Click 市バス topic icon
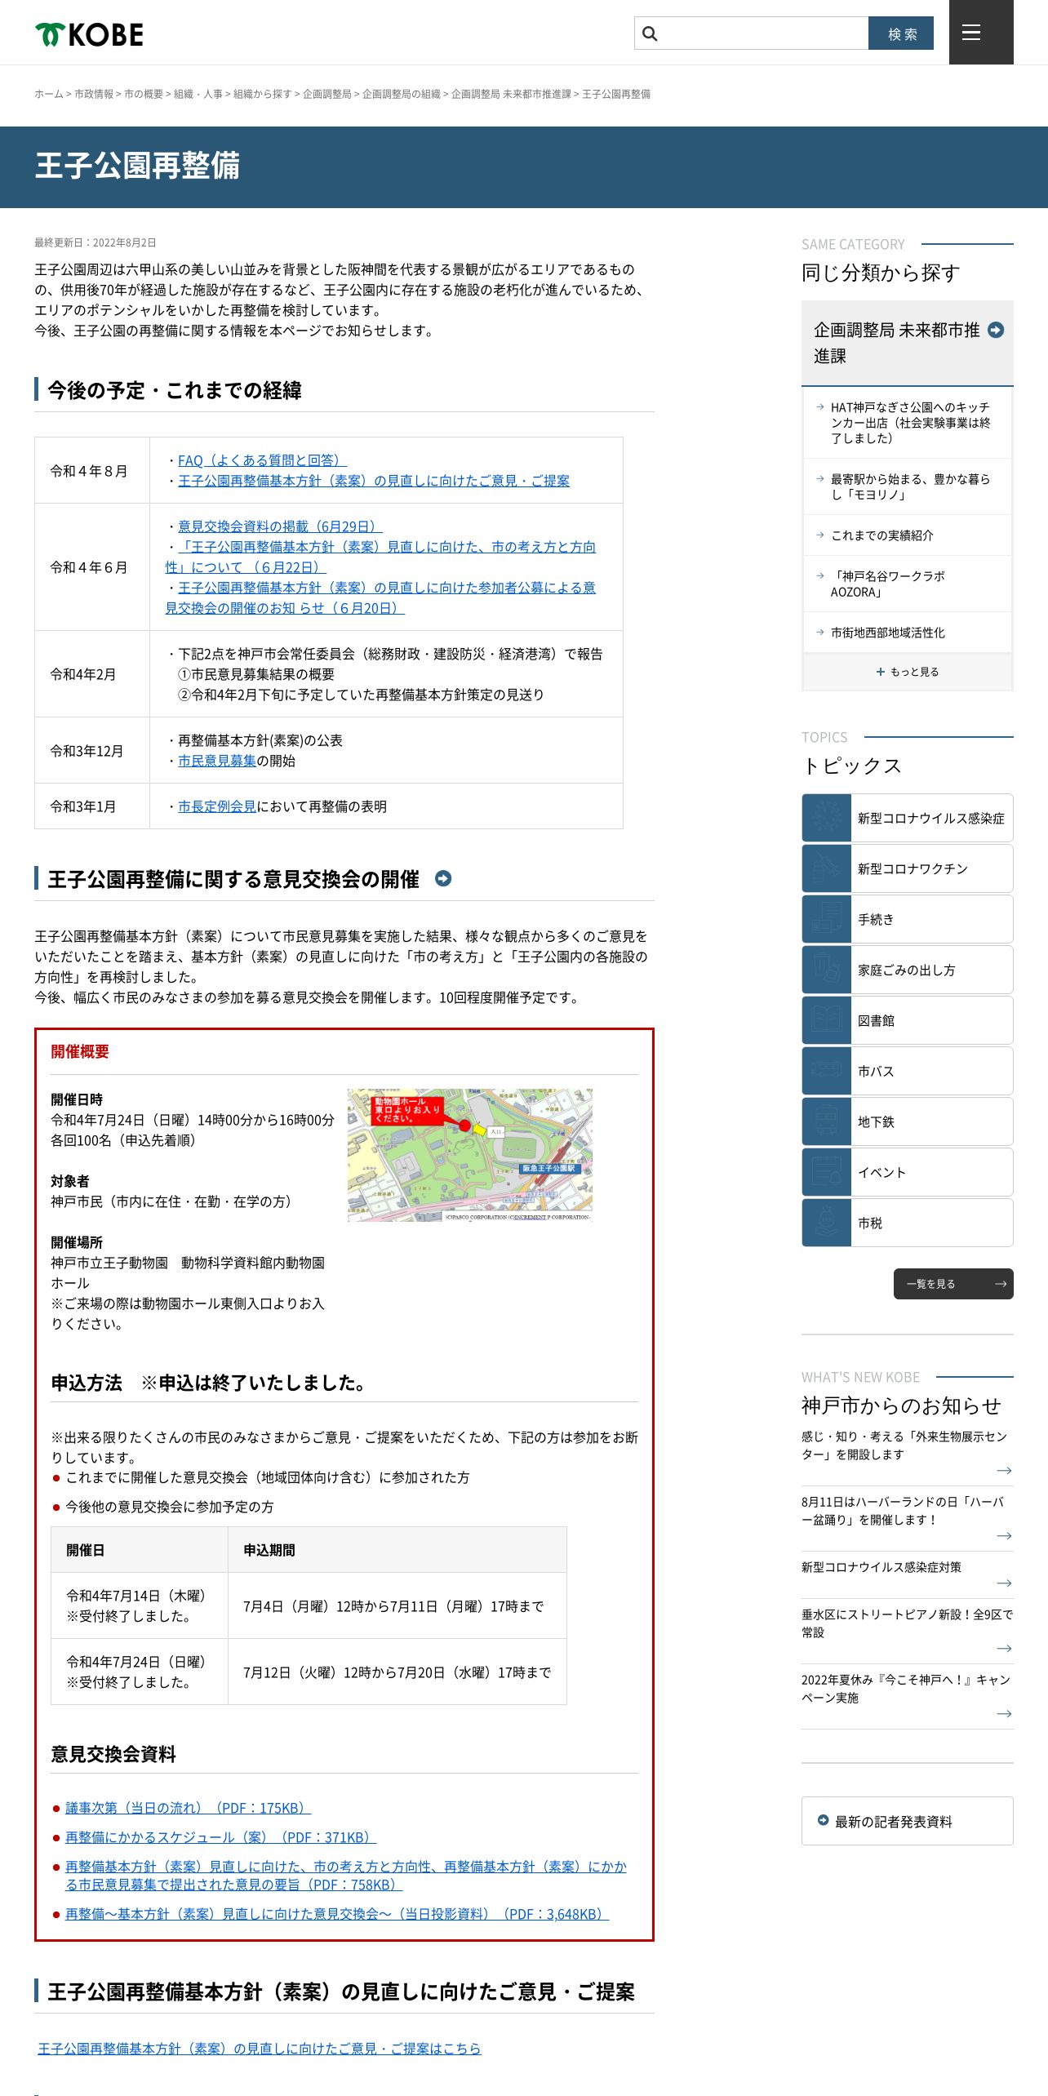Image resolution: width=1048 pixels, height=2096 pixels. pyautogui.click(x=827, y=1071)
